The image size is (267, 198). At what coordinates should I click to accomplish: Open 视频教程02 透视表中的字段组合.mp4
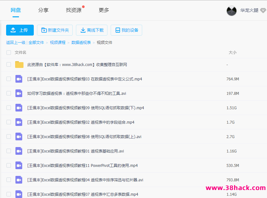[x=81, y=122]
